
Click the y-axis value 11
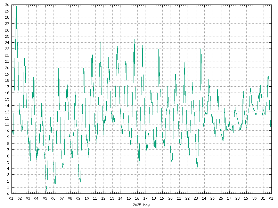[7, 124]
